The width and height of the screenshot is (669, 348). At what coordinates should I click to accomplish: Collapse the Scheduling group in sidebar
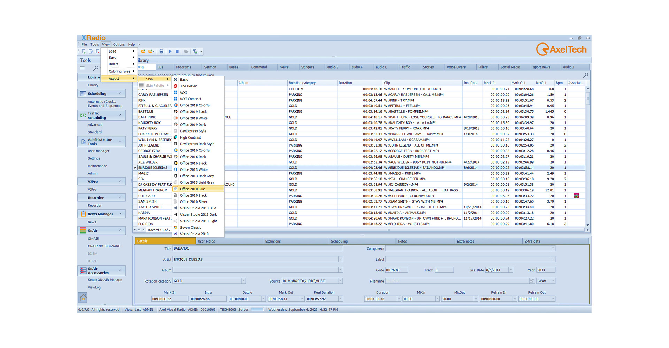pyautogui.click(x=120, y=93)
